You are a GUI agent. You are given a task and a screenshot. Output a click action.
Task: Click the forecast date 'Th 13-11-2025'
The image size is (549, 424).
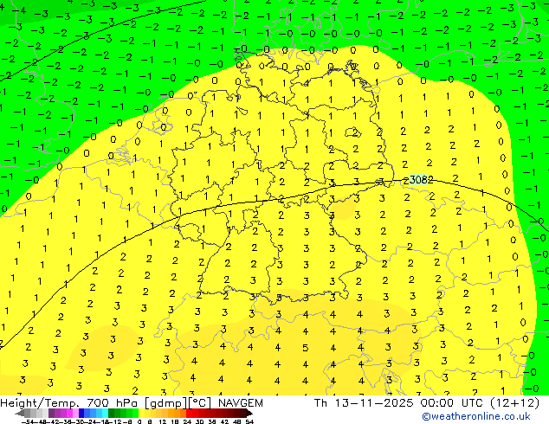point(364,403)
